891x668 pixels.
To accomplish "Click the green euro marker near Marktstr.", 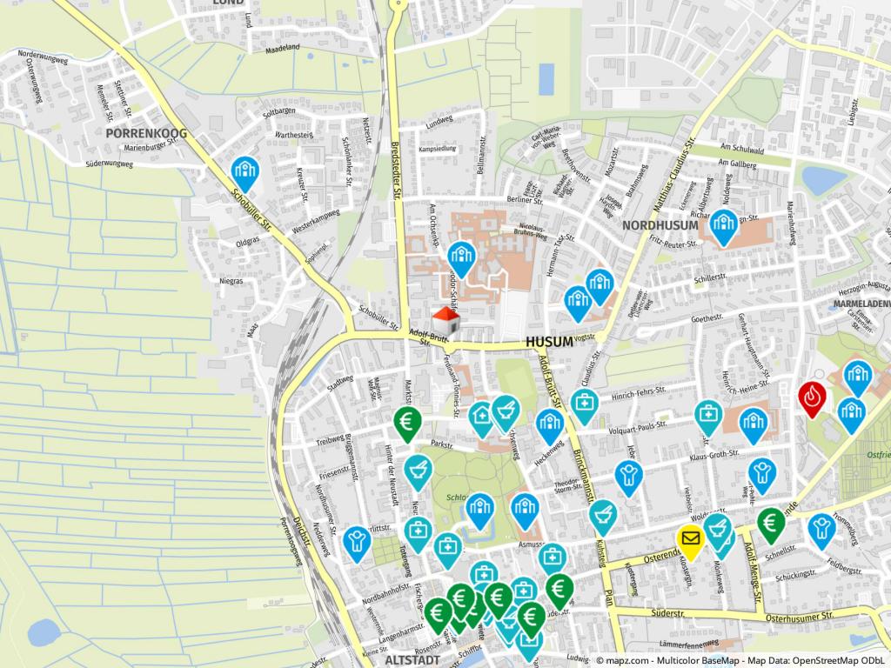I will pyautogui.click(x=405, y=422).
